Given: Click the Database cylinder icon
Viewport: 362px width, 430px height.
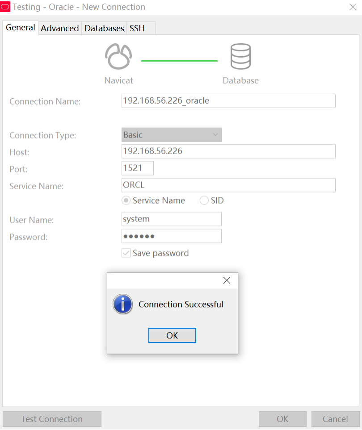Looking at the screenshot, I should 240,57.
